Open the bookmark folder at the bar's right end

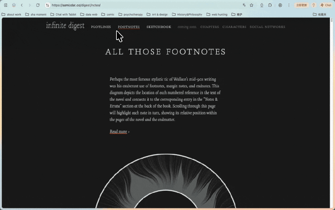coord(320,15)
